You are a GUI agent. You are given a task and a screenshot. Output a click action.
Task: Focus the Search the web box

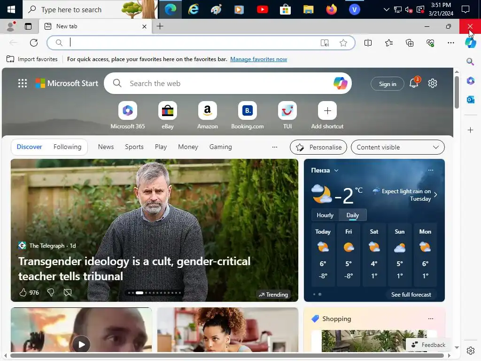(x=227, y=83)
